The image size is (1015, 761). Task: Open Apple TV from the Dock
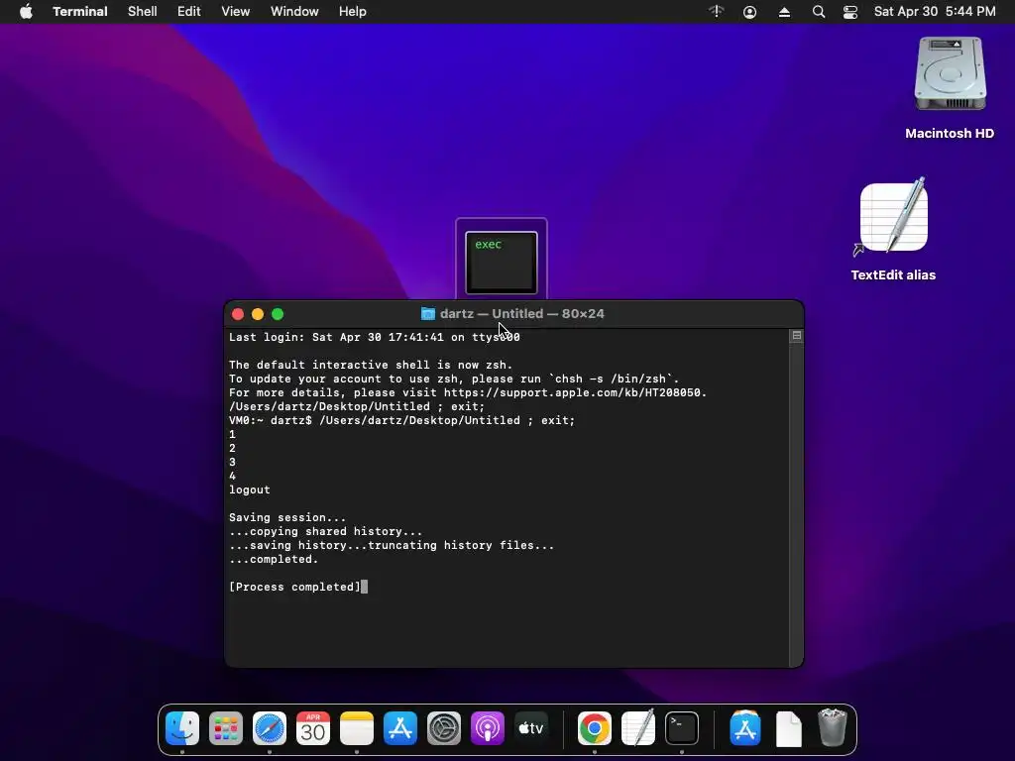click(531, 728)
